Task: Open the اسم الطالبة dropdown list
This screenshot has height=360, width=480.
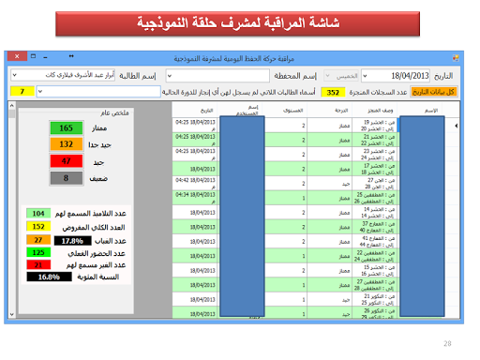Action: [14, 75]
